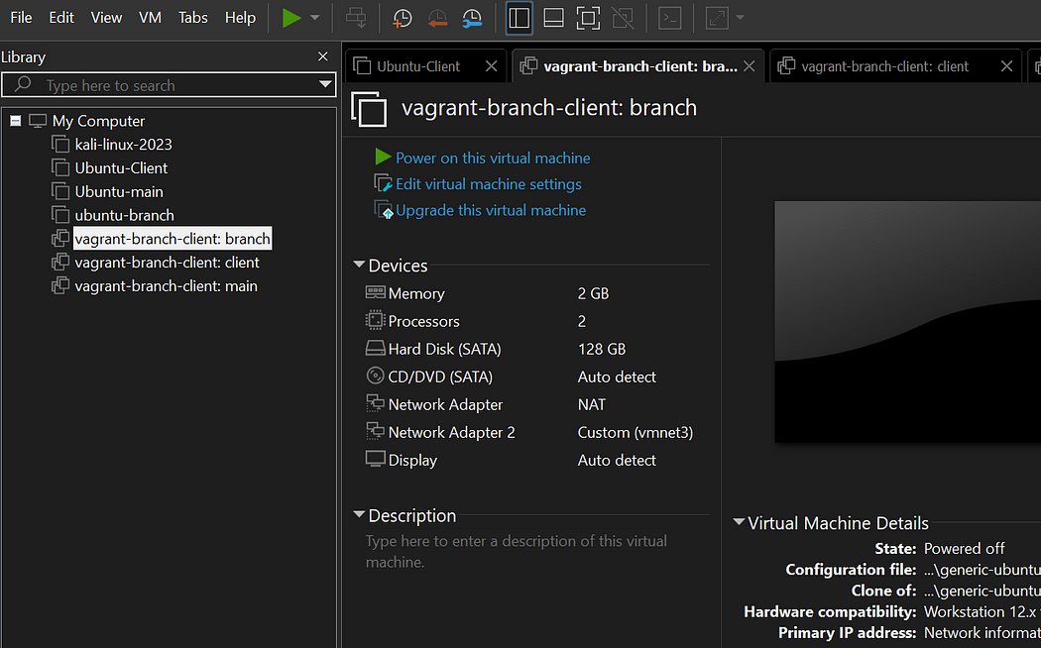Click Power on this virtual machine
1041x648 pixels.
click(493, 158)
